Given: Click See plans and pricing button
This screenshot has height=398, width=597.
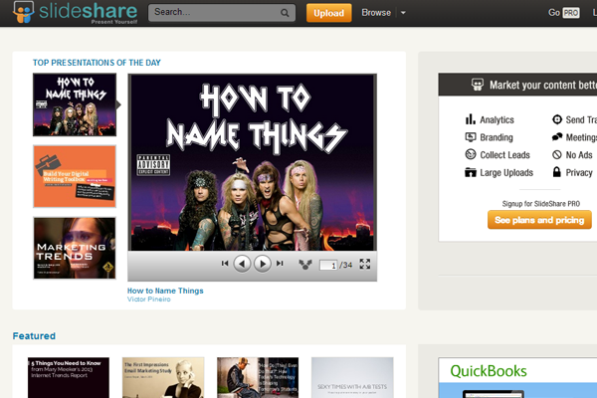Looking at the screenshot, I should tap(539, 220).
